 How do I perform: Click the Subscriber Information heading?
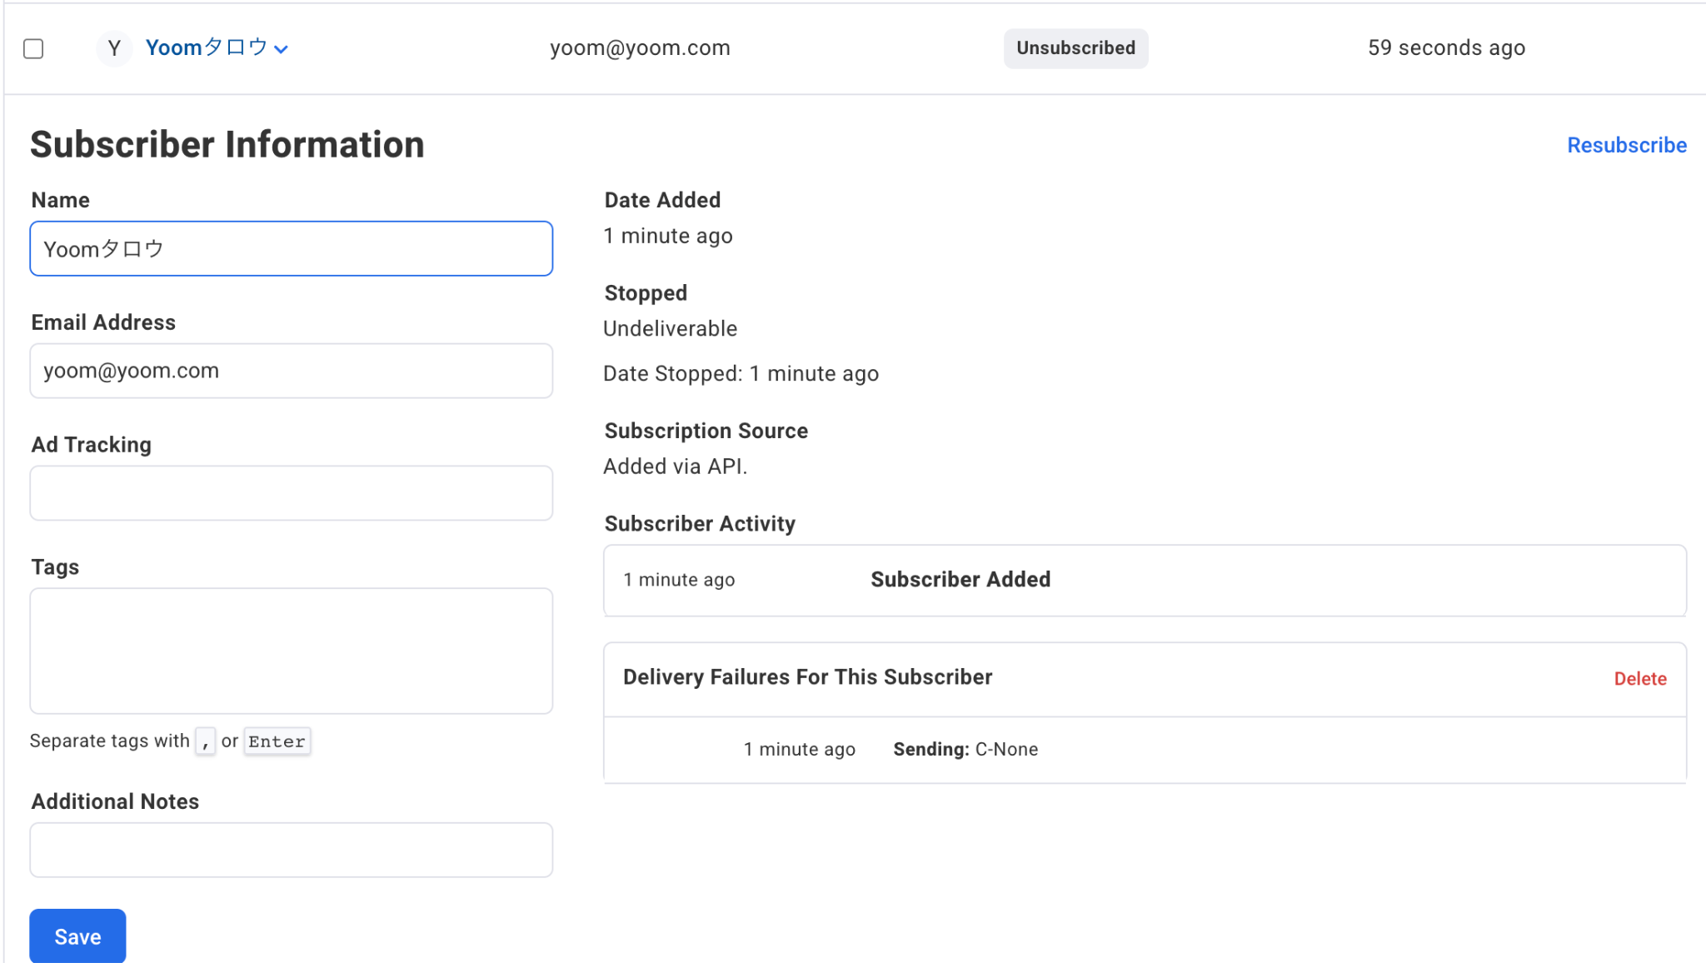click(x=227, y=145)
